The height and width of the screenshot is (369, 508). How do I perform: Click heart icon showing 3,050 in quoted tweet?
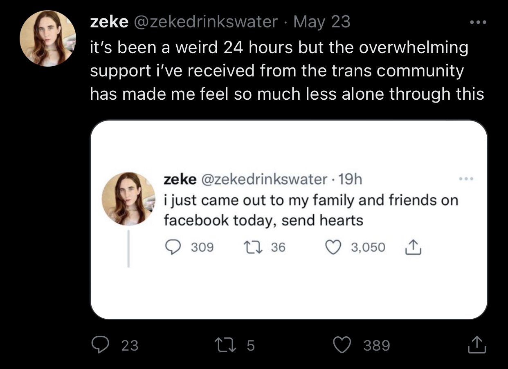coord(333,247)
